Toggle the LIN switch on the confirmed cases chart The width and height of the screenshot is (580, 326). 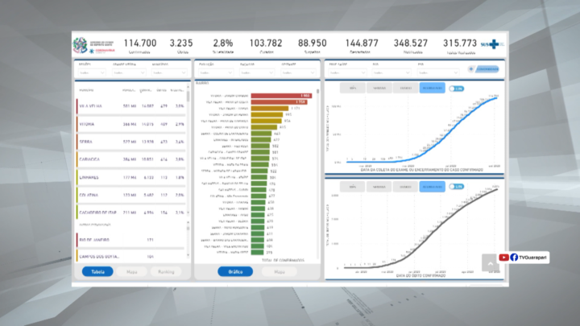[457, 89]
